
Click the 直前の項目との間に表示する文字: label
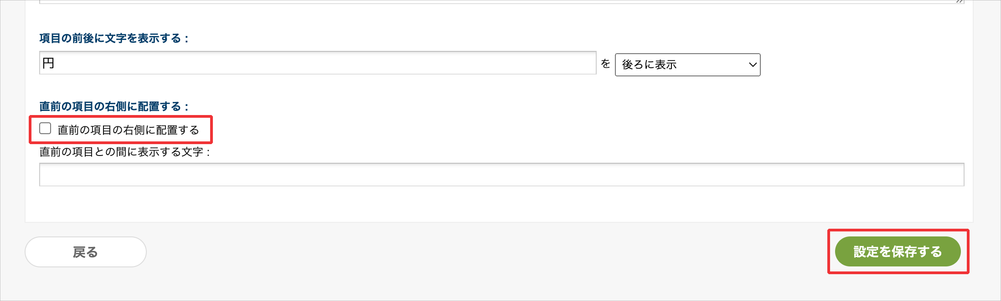[x=124, y=152]
